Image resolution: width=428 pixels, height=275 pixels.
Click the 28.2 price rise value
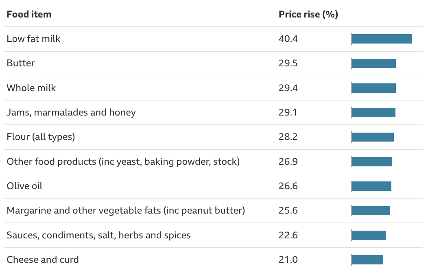click(288, 137)
